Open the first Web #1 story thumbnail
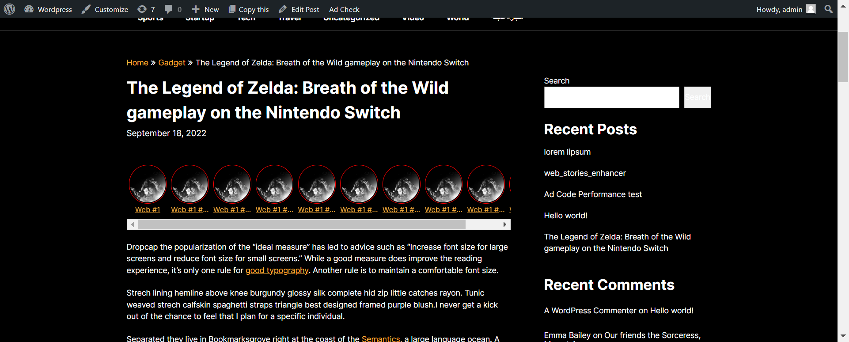 coord(148,184)
